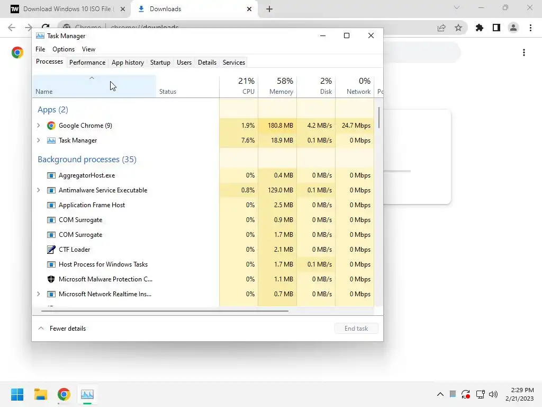Switch to the Services tab
The width and height of the screenshot is (542, 407).
[233, 63]
